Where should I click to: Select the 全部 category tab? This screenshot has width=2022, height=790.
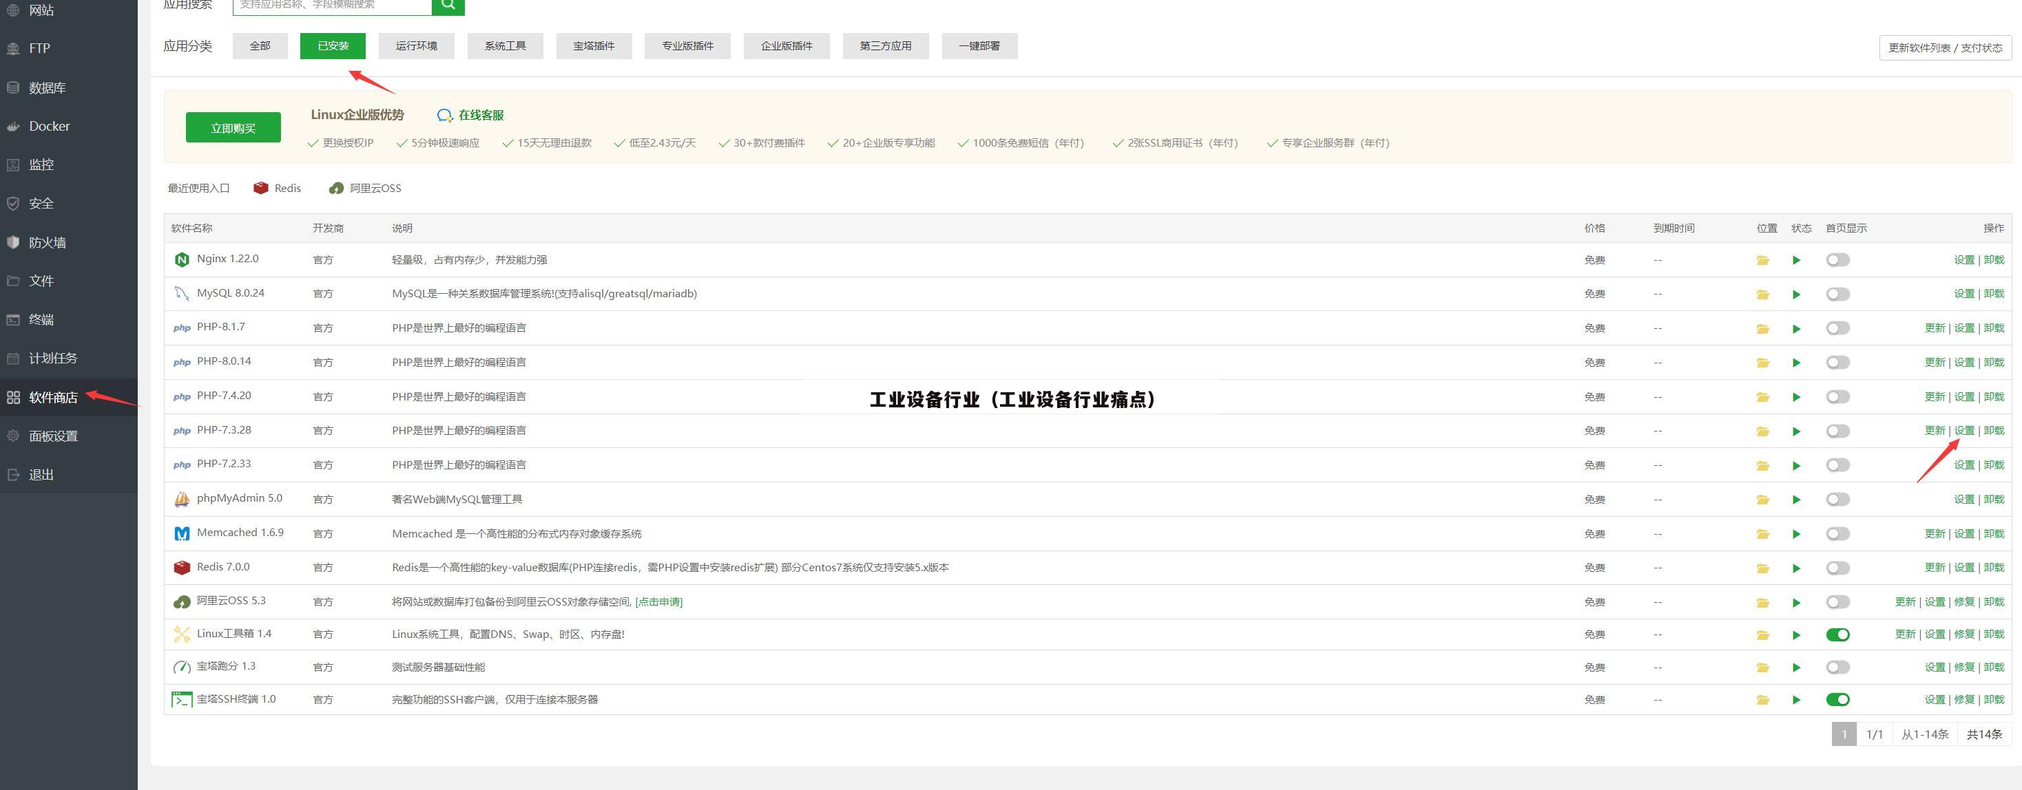click(x=260, y=46)
